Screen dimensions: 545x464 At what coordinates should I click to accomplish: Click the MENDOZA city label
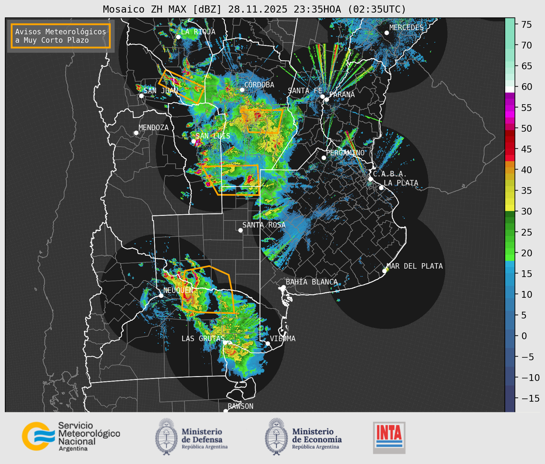tap(153, 128)
